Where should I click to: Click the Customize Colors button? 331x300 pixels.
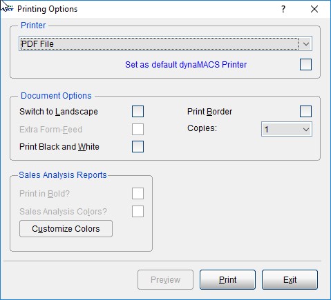66,229
